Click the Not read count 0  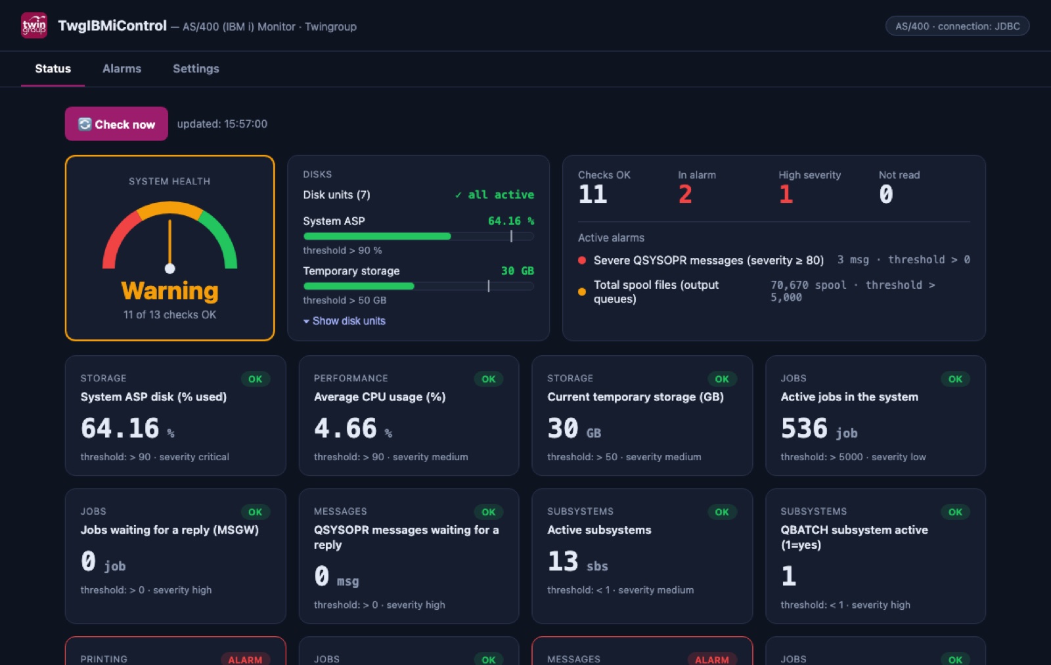(886, 194)
